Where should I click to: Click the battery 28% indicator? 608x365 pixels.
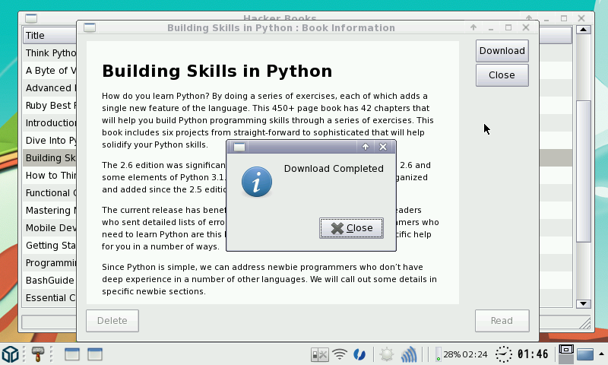[461, 354]
